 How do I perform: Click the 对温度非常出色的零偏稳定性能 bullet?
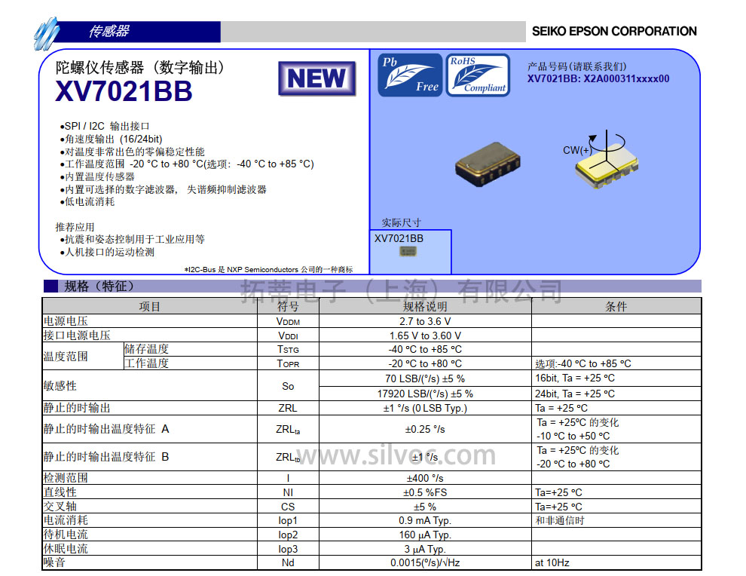(133, 152)
